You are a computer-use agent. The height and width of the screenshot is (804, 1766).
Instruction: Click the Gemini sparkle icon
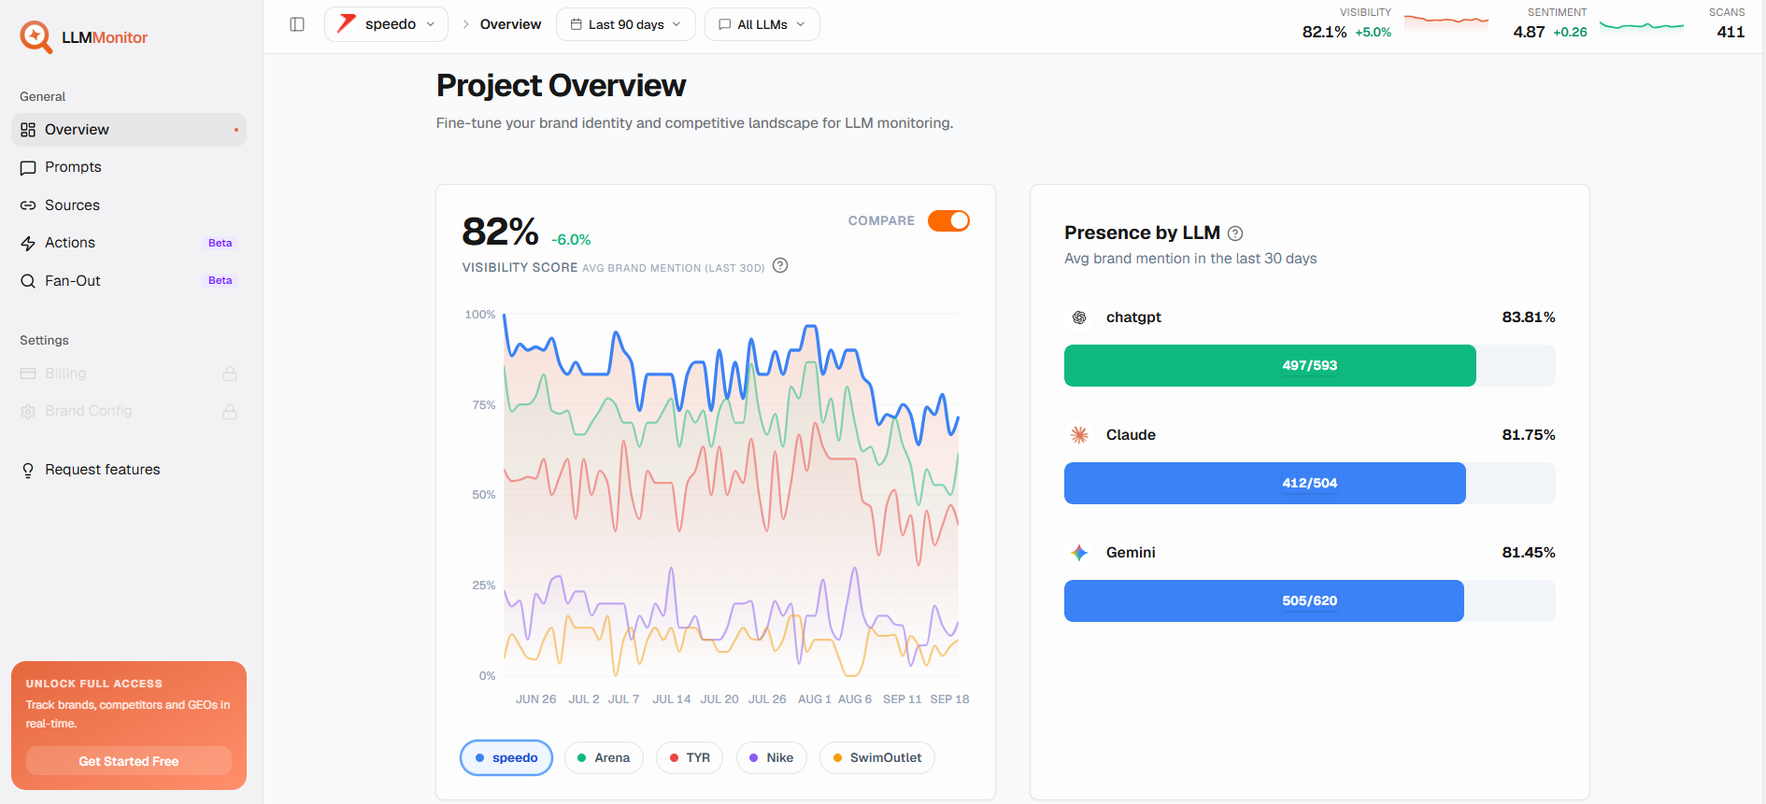coord(1079,553)
